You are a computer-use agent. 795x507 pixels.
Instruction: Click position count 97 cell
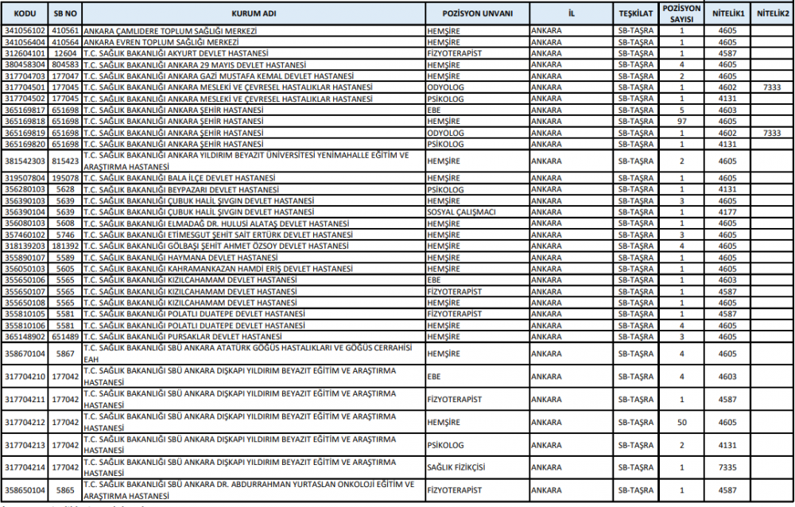click(x=681, y=121)
